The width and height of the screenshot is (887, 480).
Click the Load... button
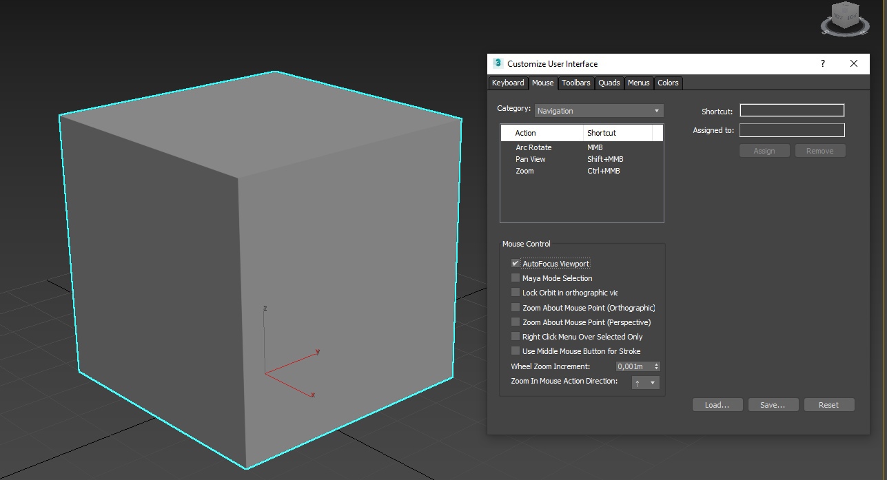pos(717,405)
